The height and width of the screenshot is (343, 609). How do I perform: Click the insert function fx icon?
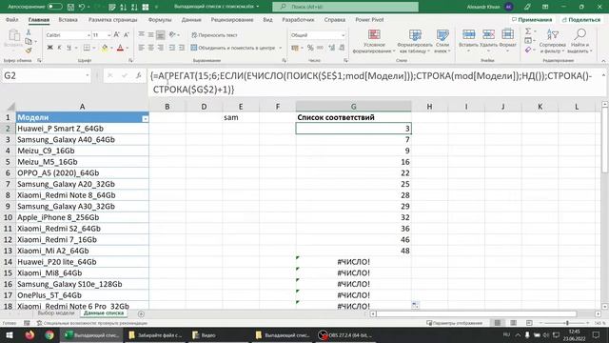pos(138,75)
